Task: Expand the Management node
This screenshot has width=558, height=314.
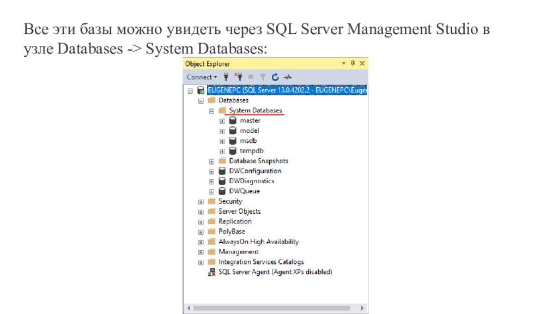Action: pyautogui.click(x=201, y=252)
